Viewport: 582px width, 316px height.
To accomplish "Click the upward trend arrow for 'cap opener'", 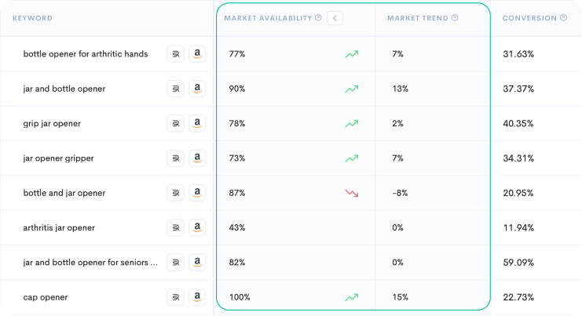I will [x=351, y=297].
